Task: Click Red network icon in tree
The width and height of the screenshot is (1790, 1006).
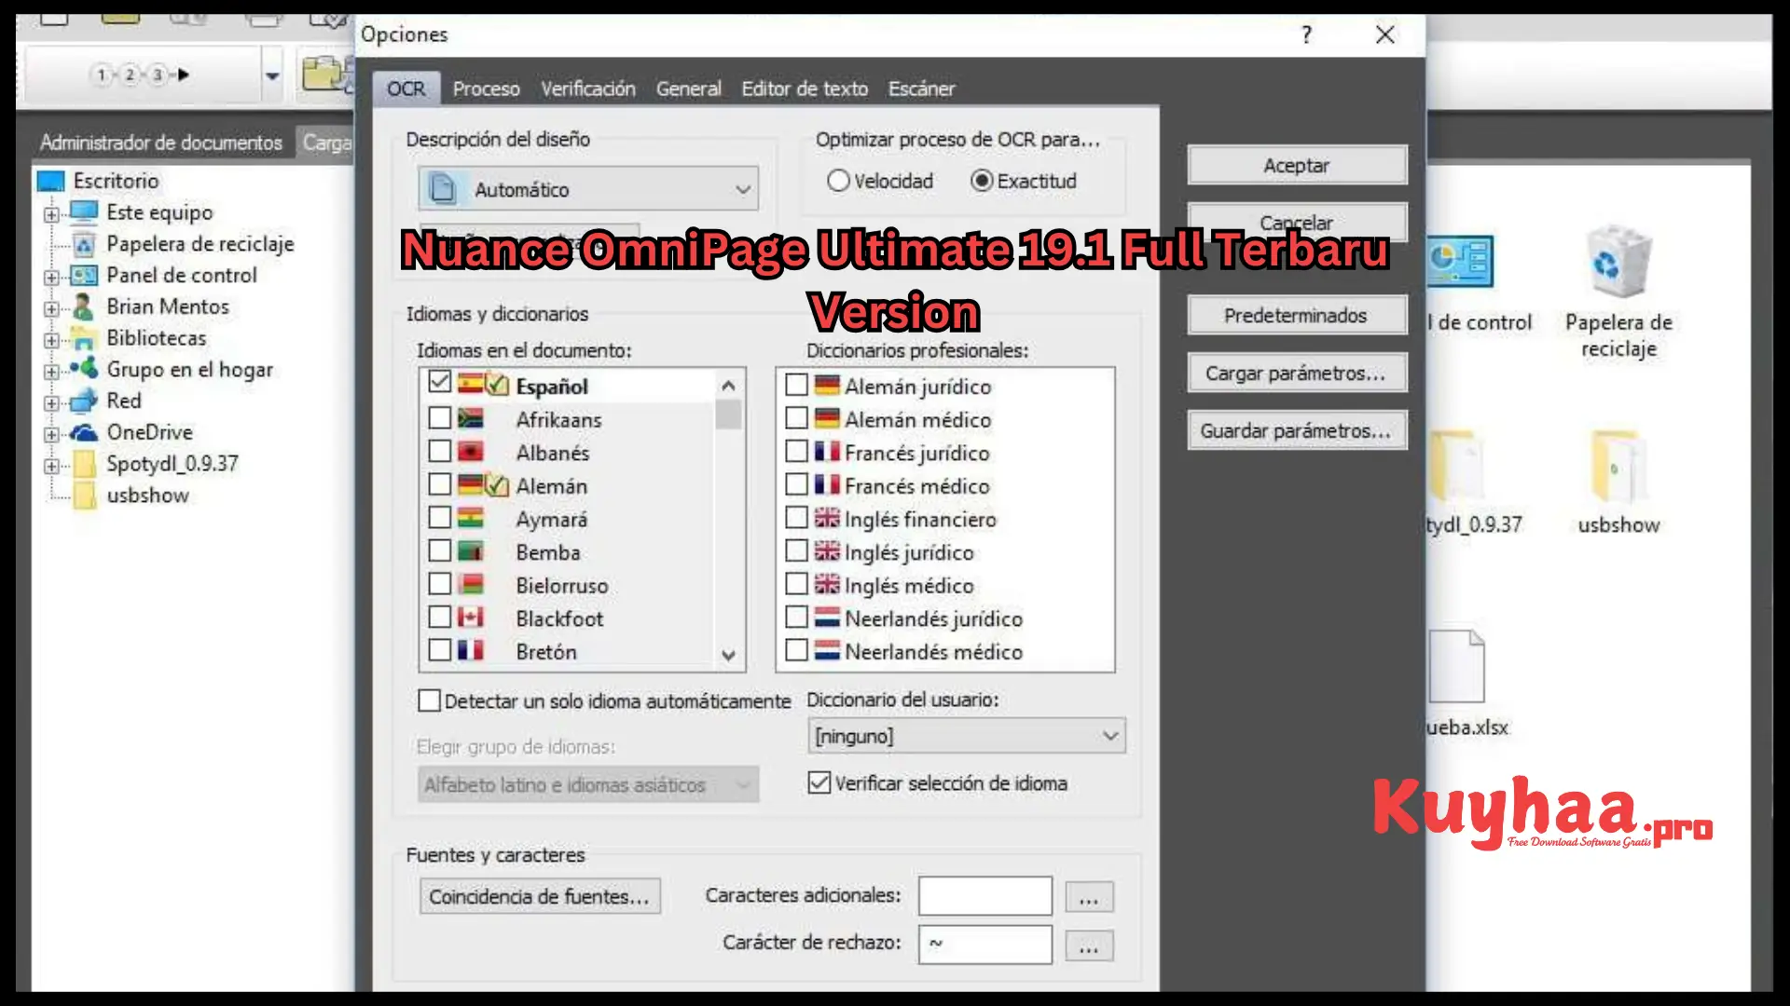Action: tap(84, 401)
